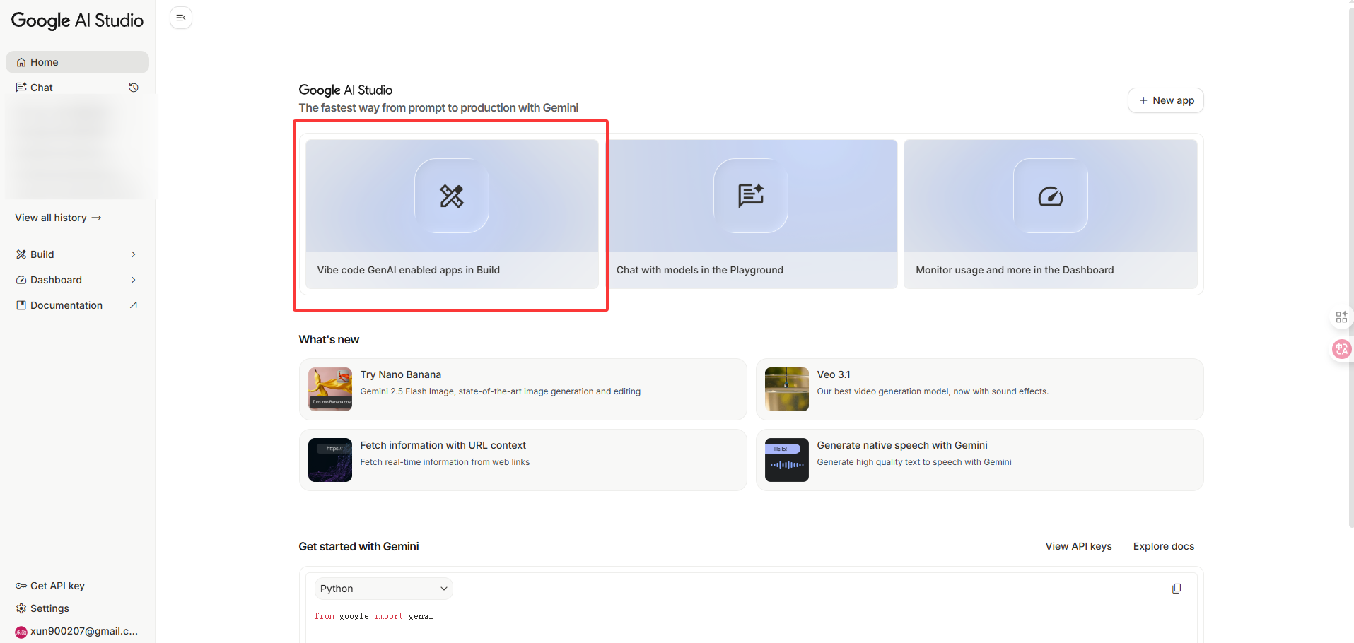Expand the Build submenu chevron
This screenshot has height=643, width=1354.
pos(134,254)
